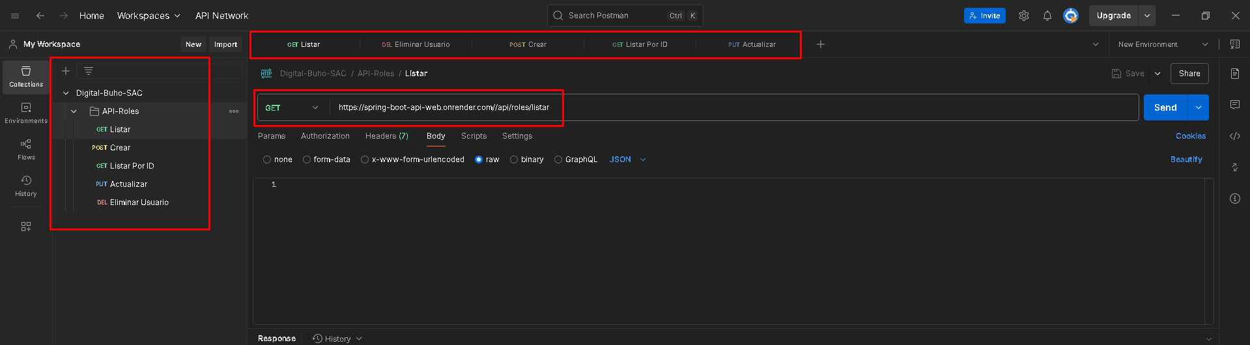This screenshot has width=1250, height=345.
Task: Click the notifications bell icon
Action: pos(1047,16)
